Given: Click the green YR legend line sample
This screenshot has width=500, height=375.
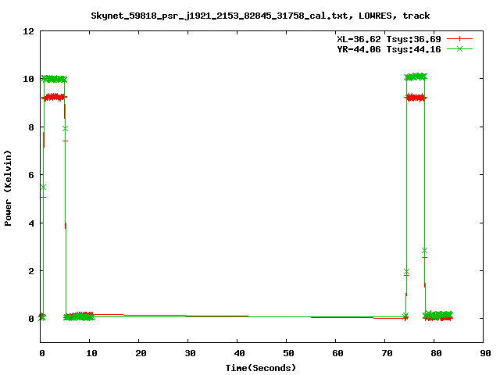Looking at the screenshot, I should tap(459, 48).
